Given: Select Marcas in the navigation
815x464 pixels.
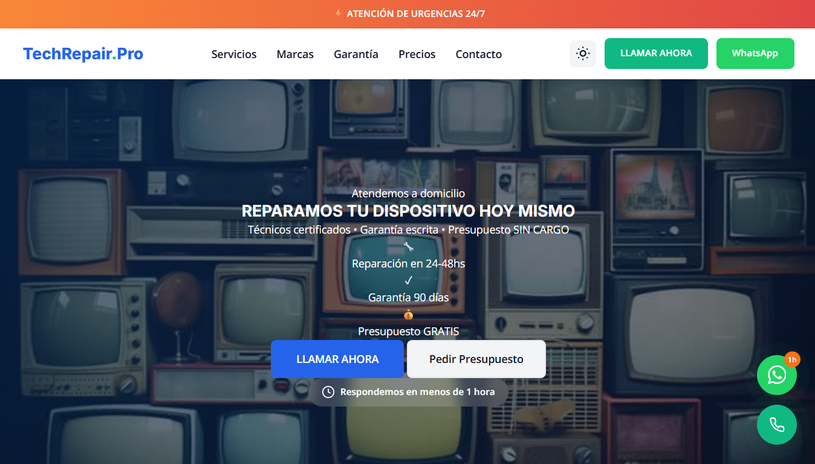Looking at the screenshot, I should click(x=295, y=54).
